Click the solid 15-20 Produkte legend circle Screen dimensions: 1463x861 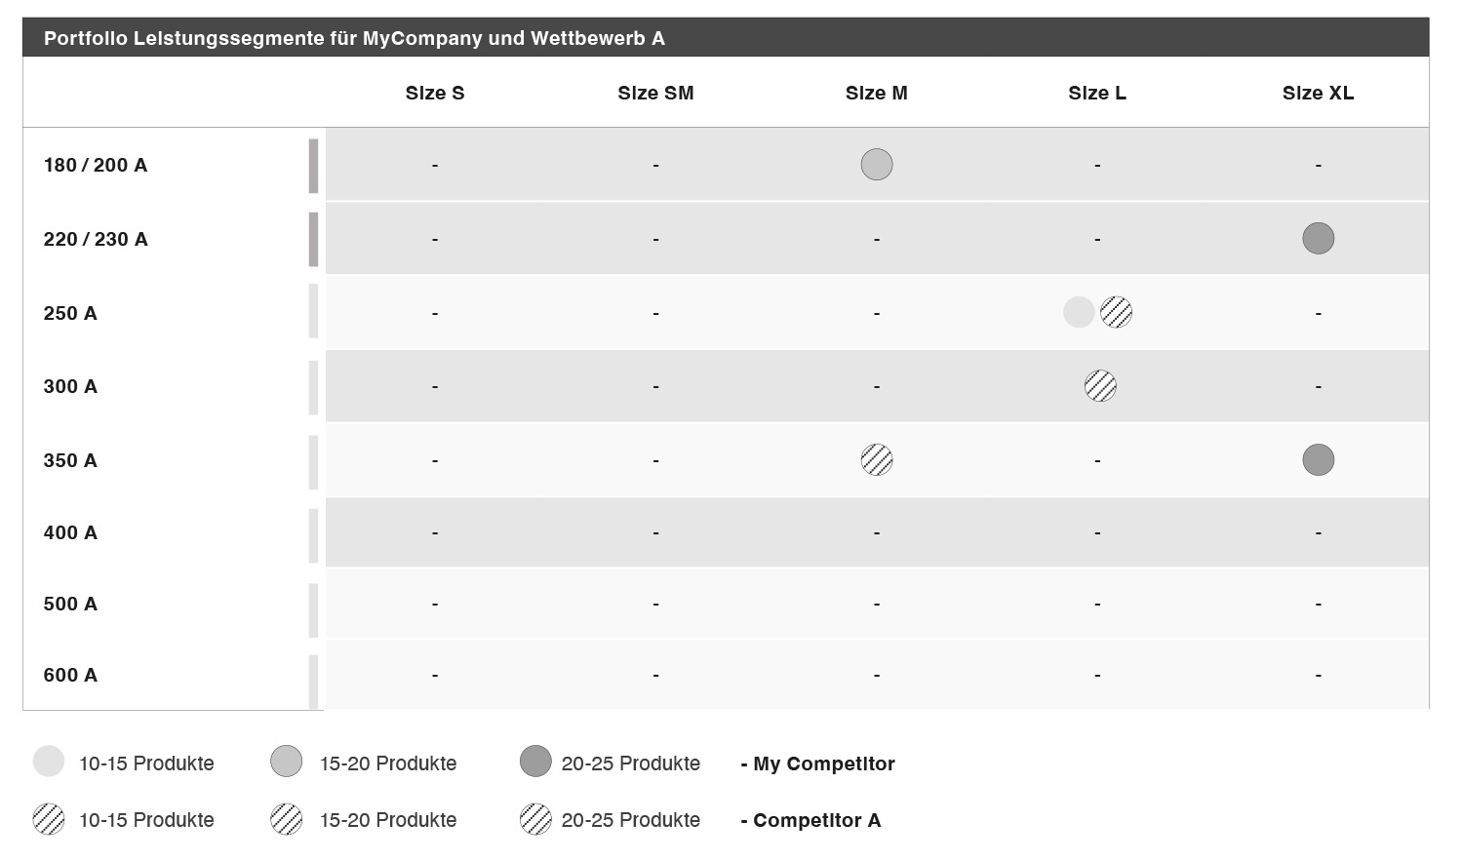(x=286, y=762)
